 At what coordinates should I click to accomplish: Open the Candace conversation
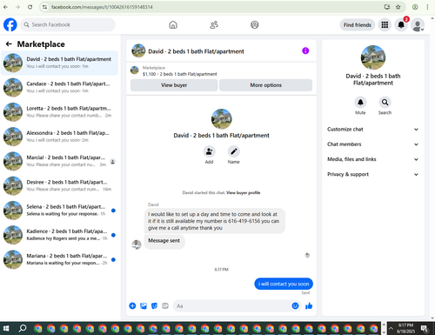pyautogui.click(x=59, y=87)
